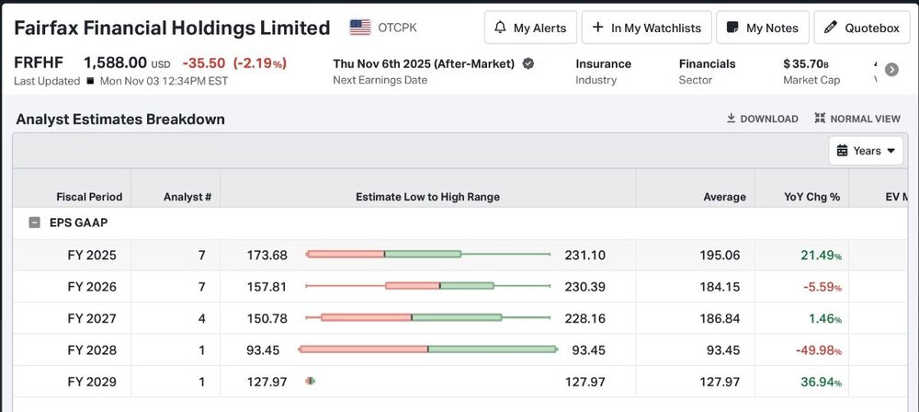
Task: Click the Thu Nov 6th 2025 earnings date
Action: [x=424, y=63]
